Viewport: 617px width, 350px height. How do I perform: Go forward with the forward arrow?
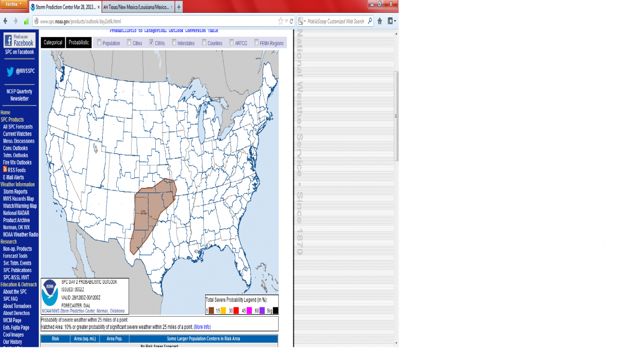coord(16,21)
